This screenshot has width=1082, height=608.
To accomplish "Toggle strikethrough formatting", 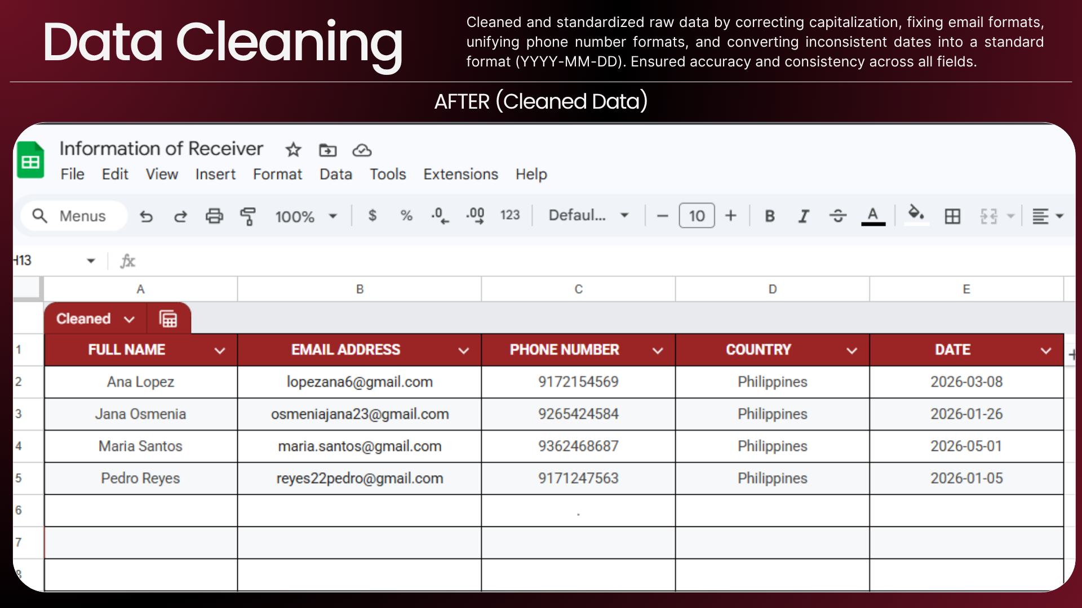I will click(x=838, y=216).
